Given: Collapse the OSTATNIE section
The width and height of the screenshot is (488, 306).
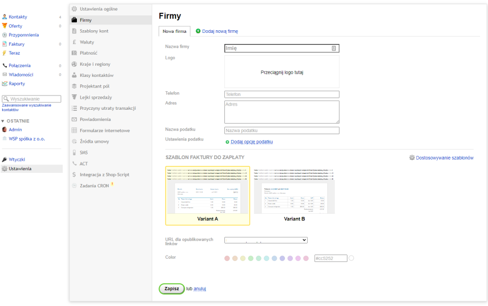Looking at the screenshot, I should (3, 121).
